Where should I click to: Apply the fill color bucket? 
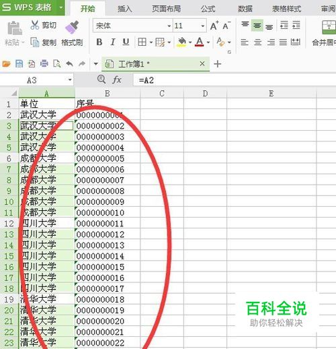point(182,42)
